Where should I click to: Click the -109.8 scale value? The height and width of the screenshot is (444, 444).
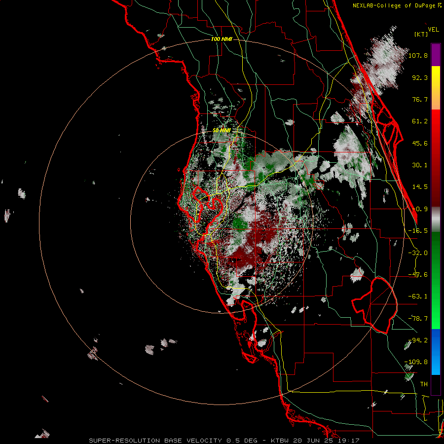[416, 362]
